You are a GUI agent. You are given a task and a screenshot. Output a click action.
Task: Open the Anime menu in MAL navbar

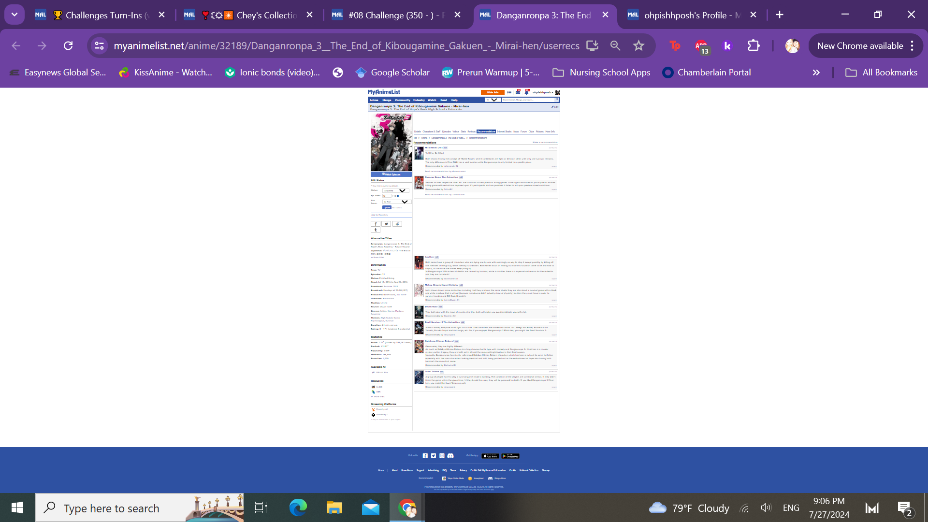click(x=374, y=100)
